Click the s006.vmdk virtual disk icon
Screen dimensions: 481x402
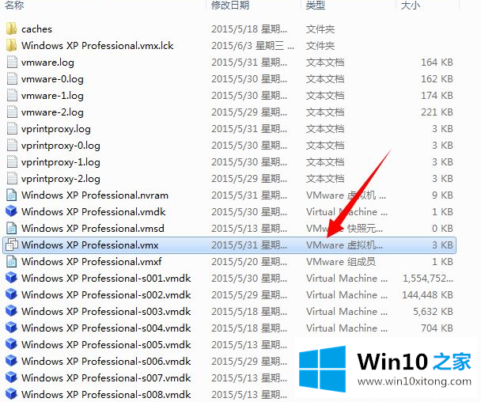[x=12, y=361]
